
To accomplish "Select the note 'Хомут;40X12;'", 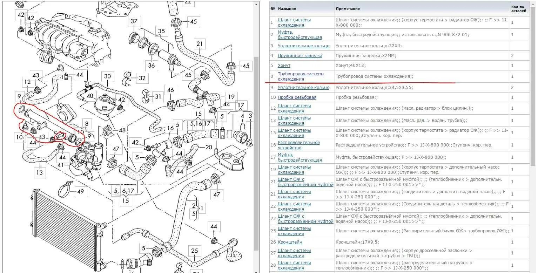I will pyautogui.click(x=350, y=66).
